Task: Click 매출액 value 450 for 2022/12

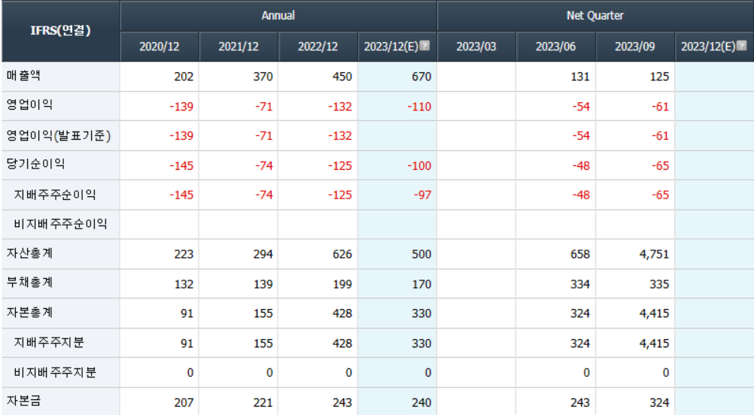Action: coord(342,77)
